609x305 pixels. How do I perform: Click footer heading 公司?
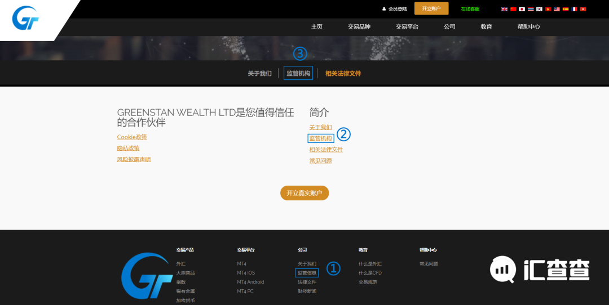point(302,250)
